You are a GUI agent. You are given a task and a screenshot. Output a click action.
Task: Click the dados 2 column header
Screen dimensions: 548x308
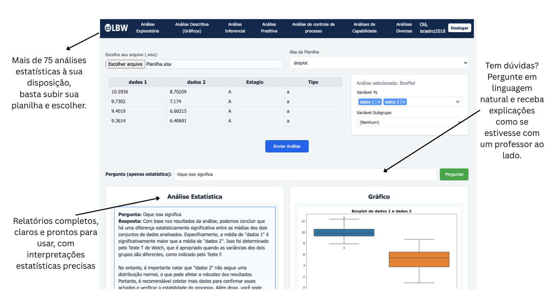196,82
